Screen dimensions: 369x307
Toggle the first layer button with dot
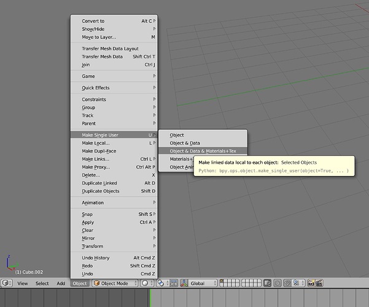[222, 281]
